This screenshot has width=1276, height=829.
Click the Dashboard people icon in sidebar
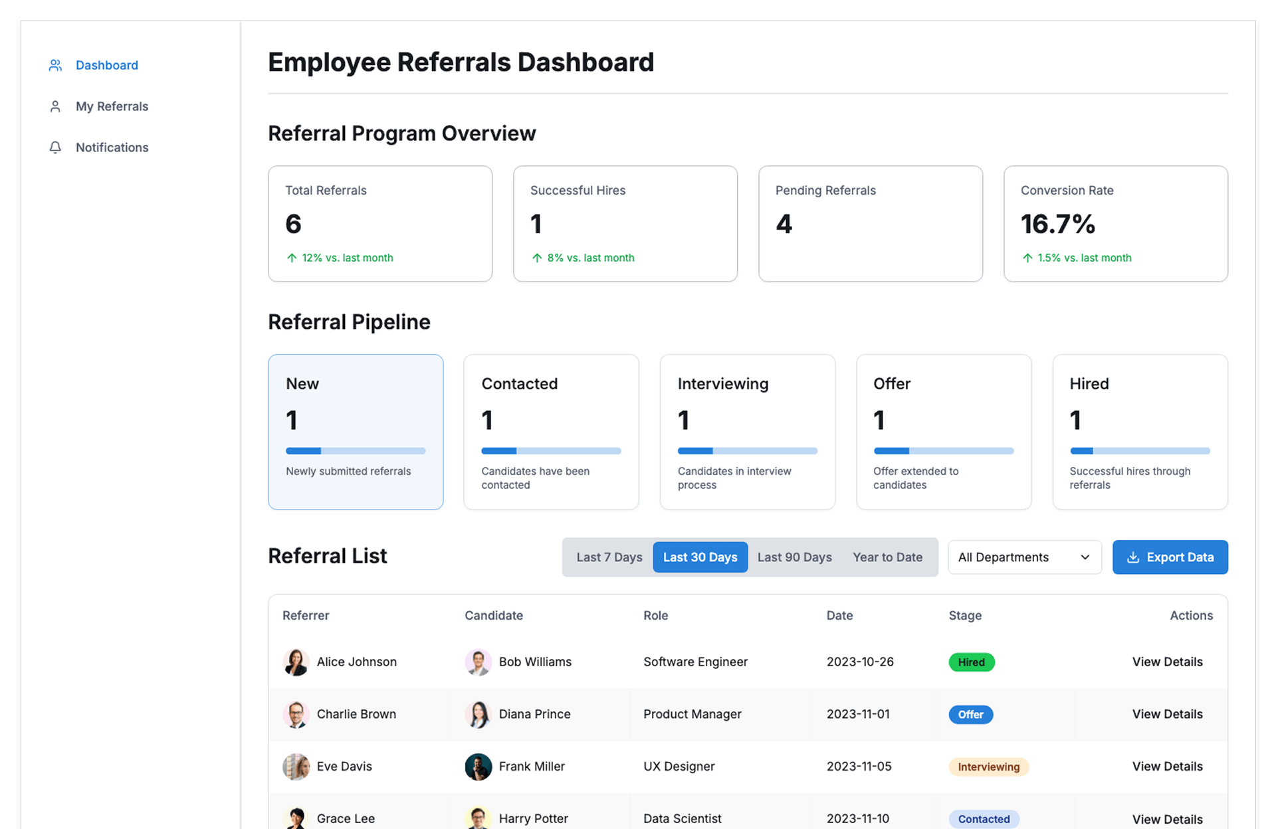click(55, 65)
